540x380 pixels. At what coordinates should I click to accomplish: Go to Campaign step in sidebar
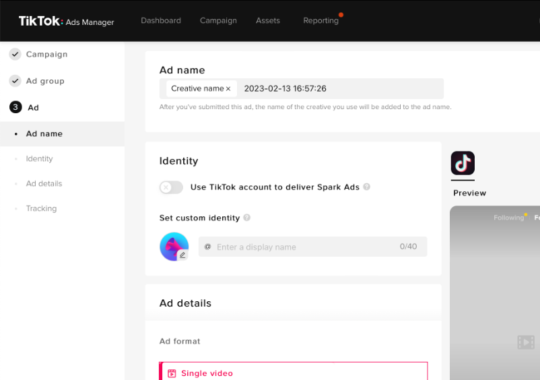coord(47,55)
